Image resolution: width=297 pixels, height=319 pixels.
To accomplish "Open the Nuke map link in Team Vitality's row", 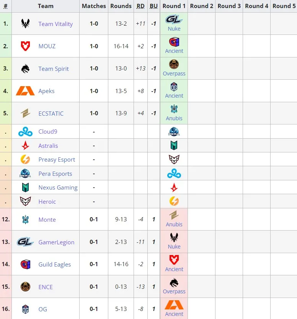I will [174, 29].
